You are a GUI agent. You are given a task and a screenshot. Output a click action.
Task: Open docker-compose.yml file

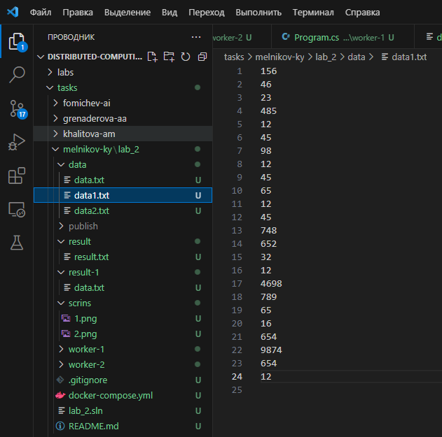[110, 395]
